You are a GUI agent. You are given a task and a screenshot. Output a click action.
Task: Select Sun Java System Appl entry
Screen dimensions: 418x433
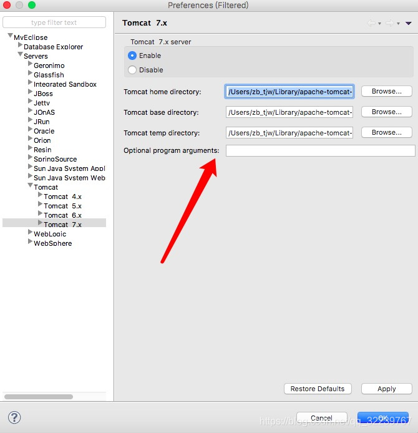tap(70, 168)
